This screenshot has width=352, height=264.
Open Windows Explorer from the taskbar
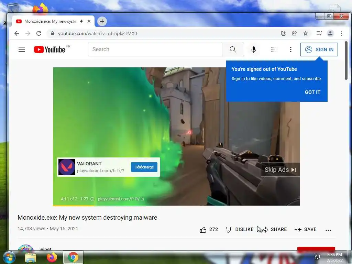pos(30,257)
